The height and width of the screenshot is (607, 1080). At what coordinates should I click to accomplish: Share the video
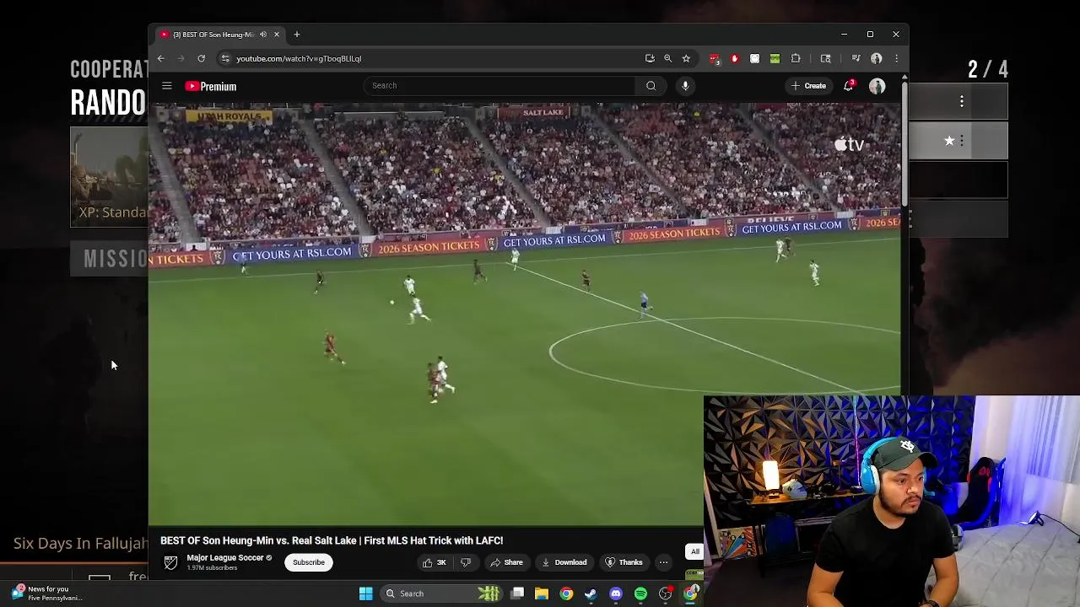506,562
